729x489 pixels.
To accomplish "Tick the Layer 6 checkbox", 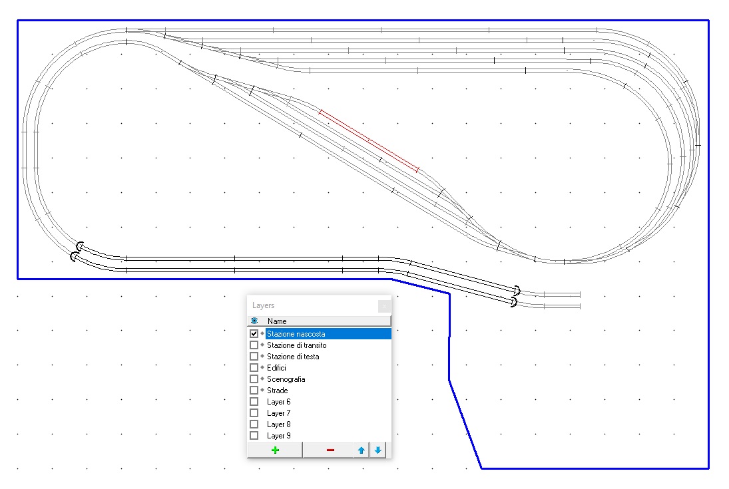I will [x=254, y=402].
